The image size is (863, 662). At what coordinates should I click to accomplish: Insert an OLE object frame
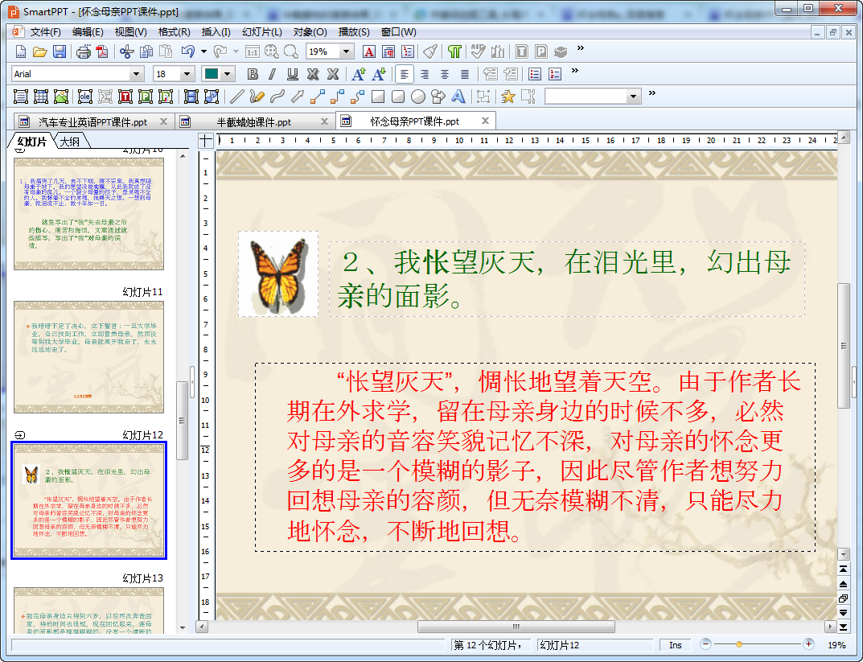click(84, 97)
